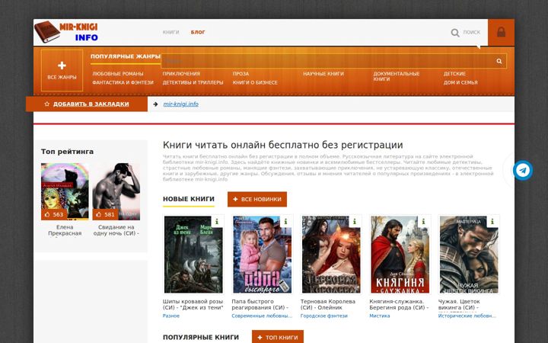Open the БЛОГ menu item
The image size is (548, 343).
(x=198, y=32)
